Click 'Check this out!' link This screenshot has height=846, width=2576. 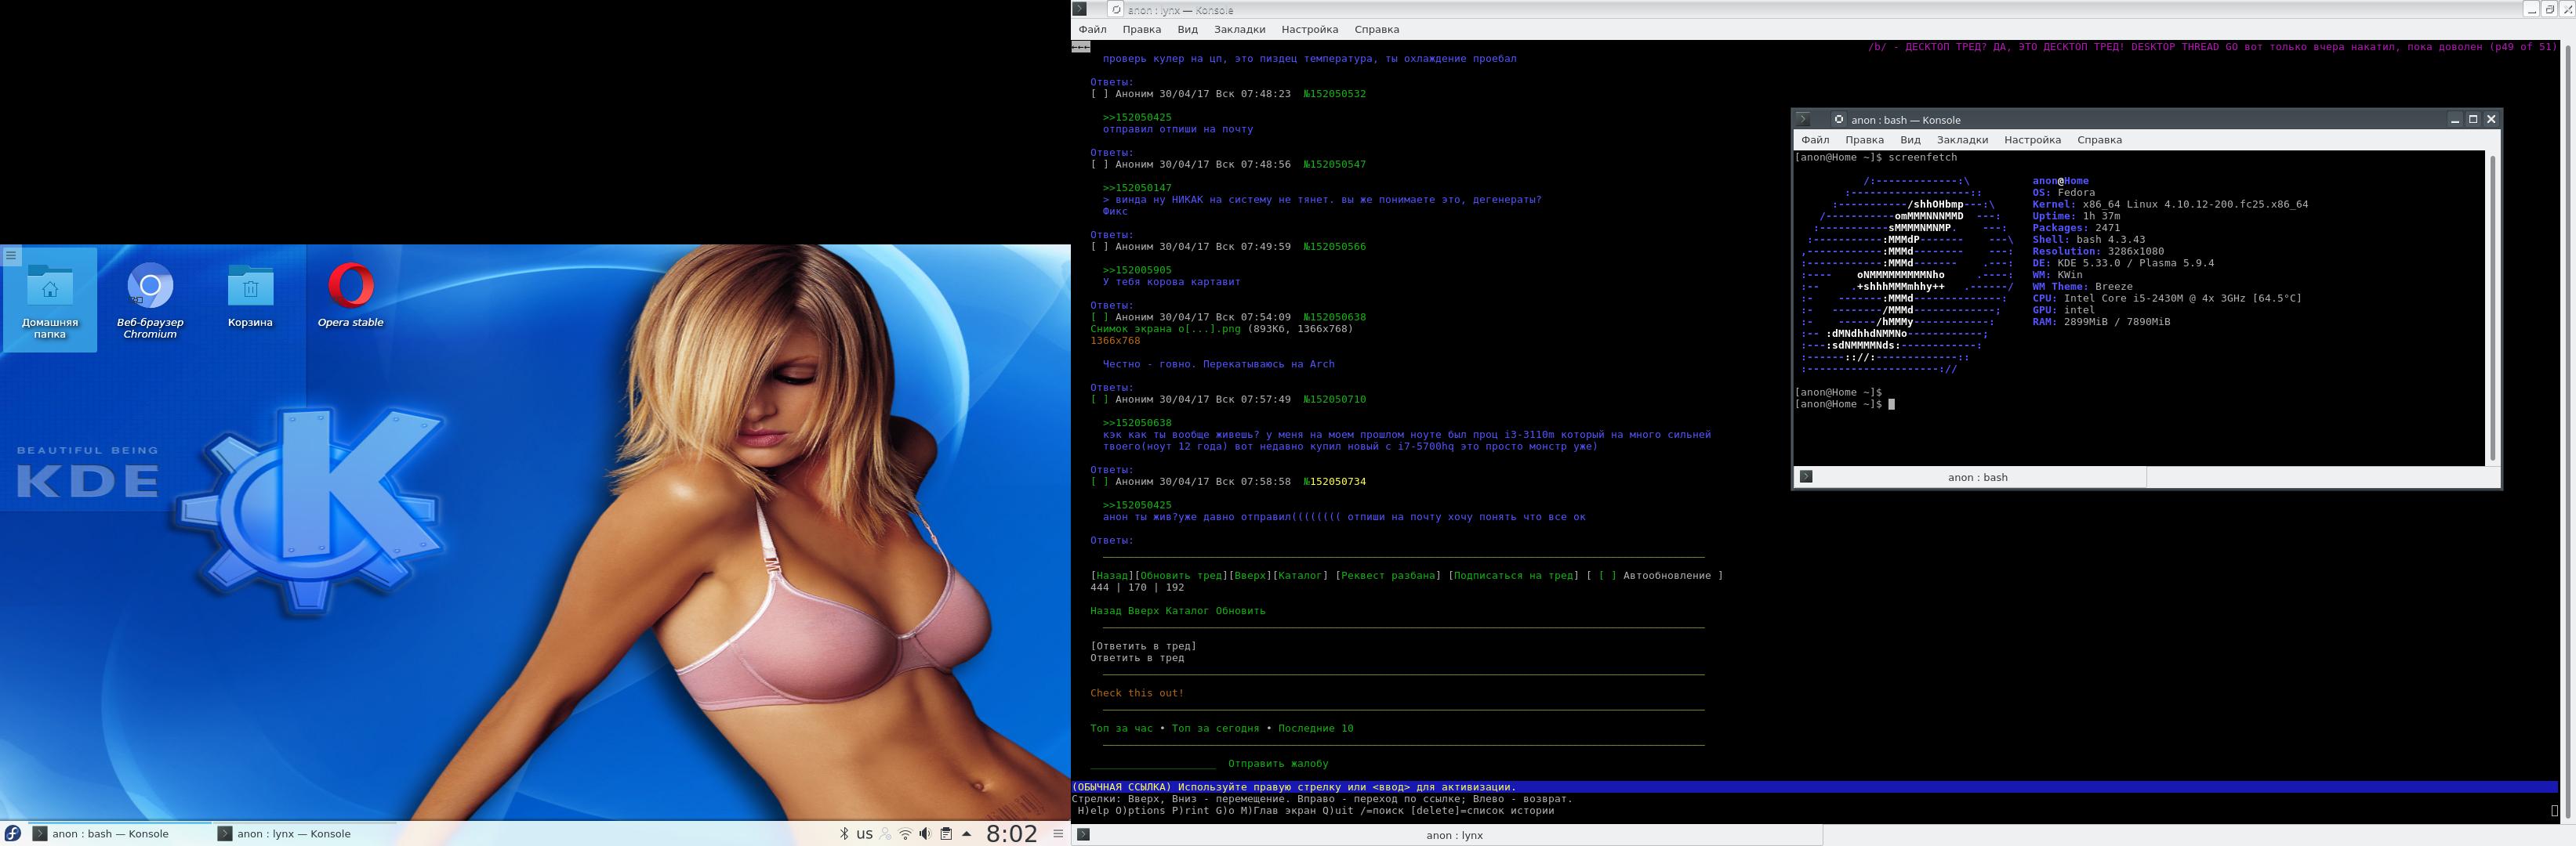point(1136,693)
